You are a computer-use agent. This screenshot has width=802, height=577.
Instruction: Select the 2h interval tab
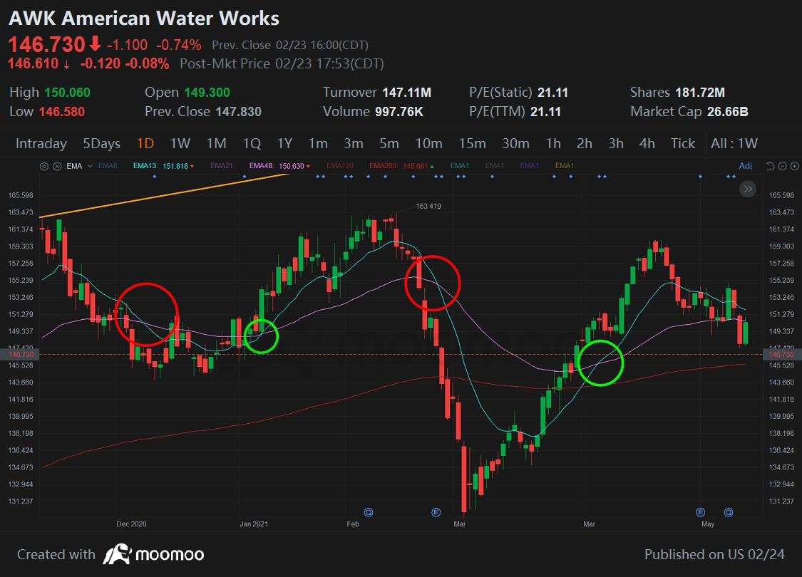pos(585,144)
